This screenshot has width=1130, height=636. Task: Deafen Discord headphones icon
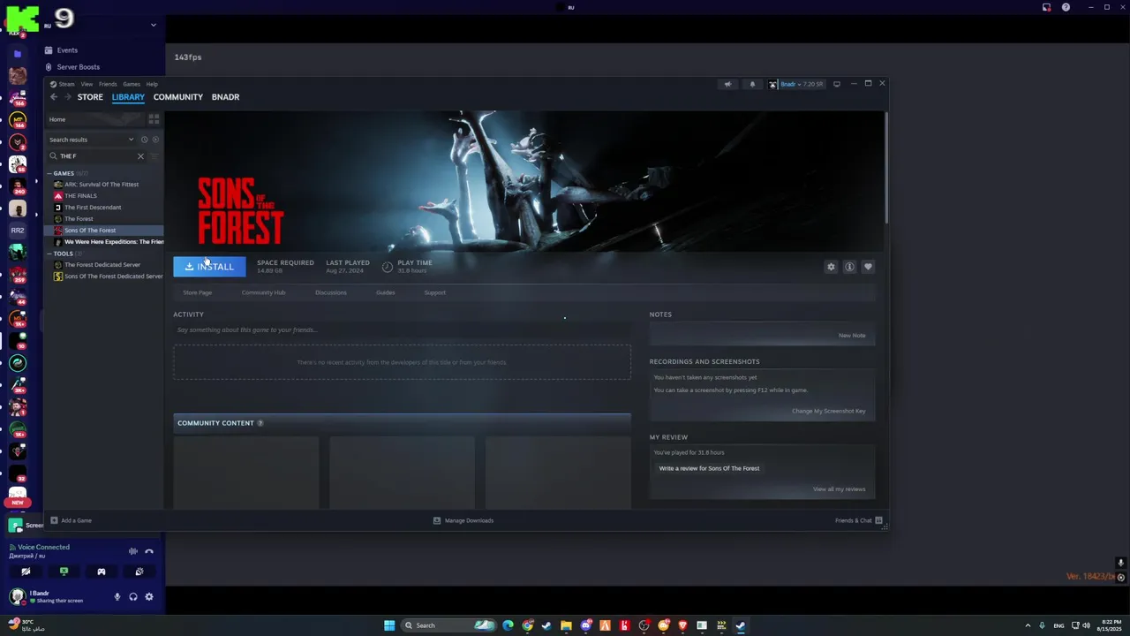[x=133, y=597]
